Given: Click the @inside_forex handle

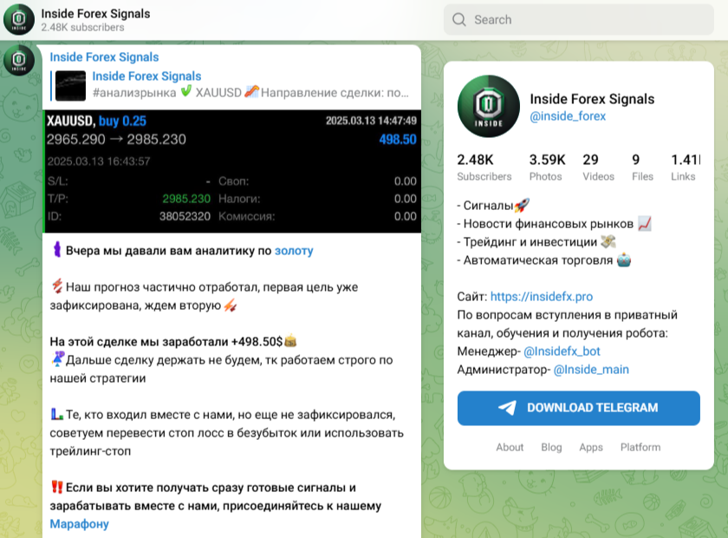Looking at the screenshot, I should click(x=568, y=116).
